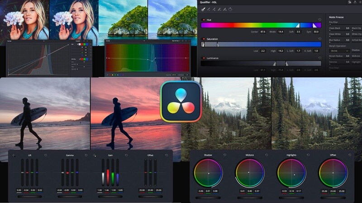The height and width of the screenshot is (203, 362).
Task: Reset the Shadow color wheel
Action: click(x=225, y=155)
